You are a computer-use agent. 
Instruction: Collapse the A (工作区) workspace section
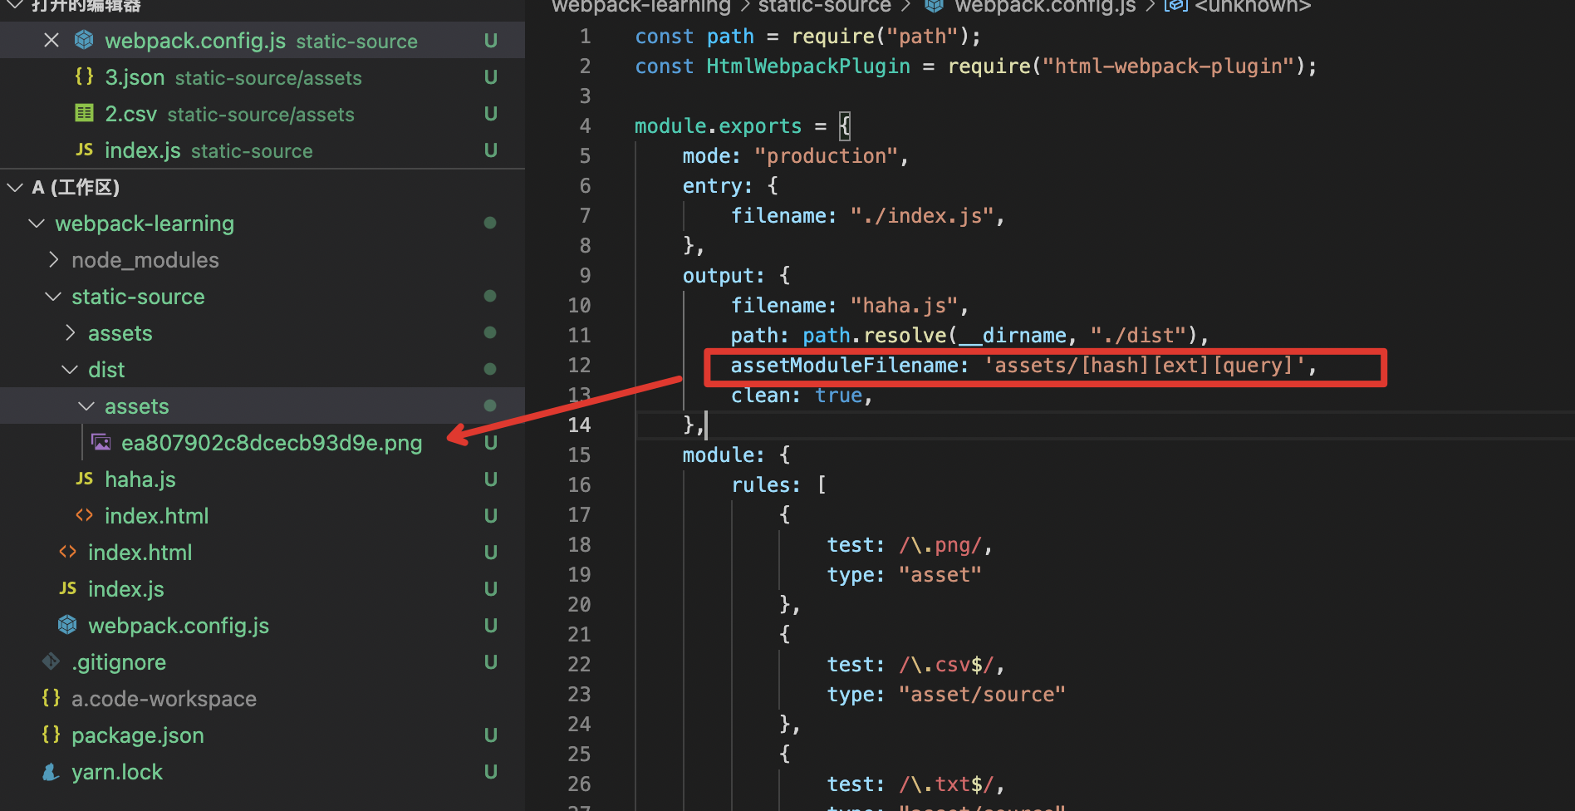[14, 187]
